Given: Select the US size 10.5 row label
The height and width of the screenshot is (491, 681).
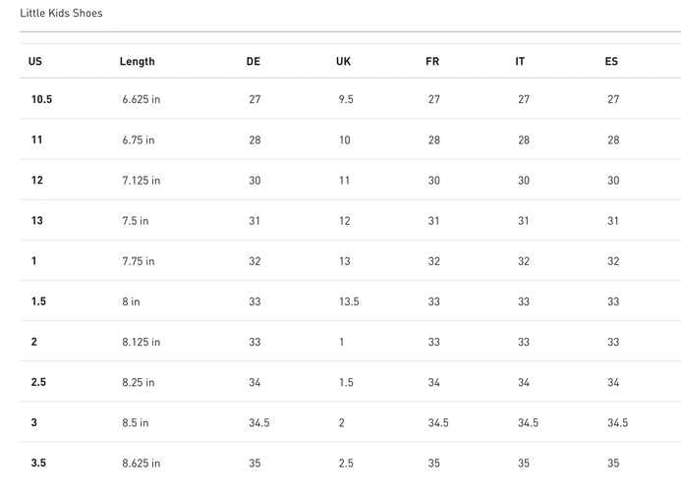Looking at the screenshot, I should point(41,100).
